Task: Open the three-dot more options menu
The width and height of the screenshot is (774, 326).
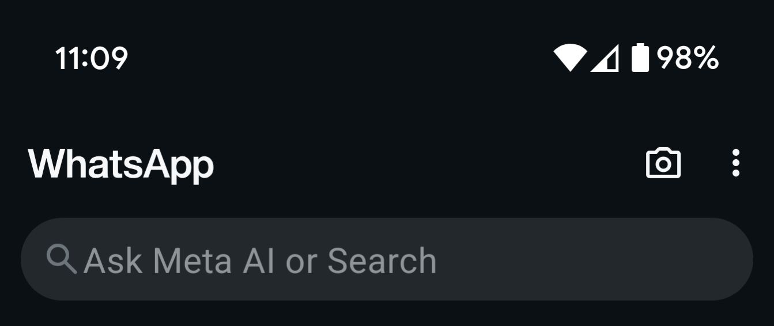Action: click(735, 163)
